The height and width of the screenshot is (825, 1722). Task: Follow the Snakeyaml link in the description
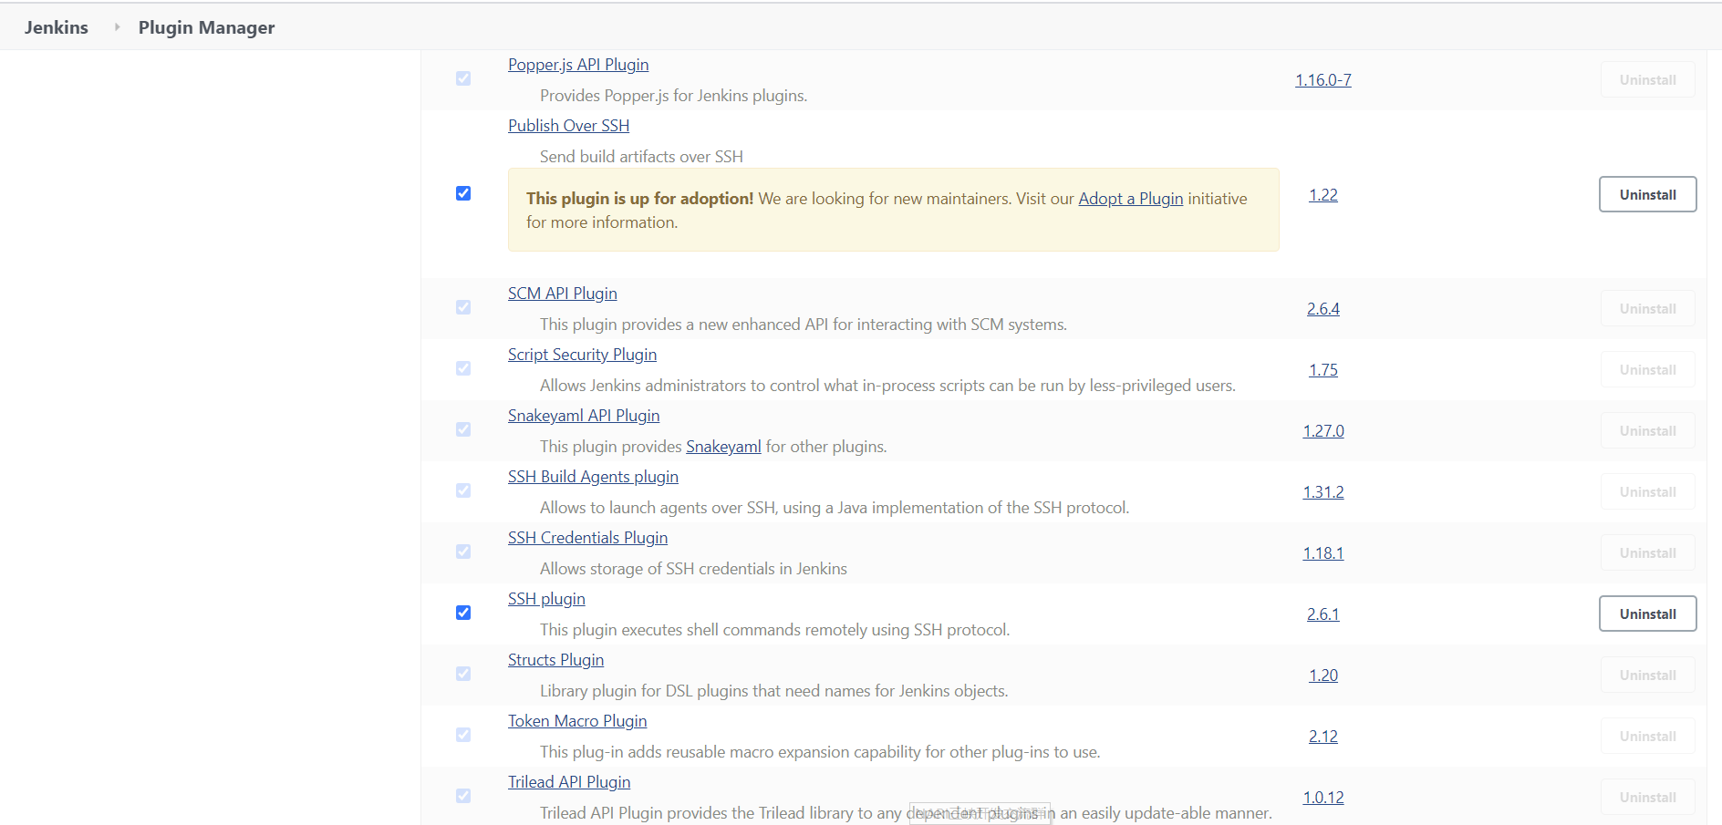point(723,447)
